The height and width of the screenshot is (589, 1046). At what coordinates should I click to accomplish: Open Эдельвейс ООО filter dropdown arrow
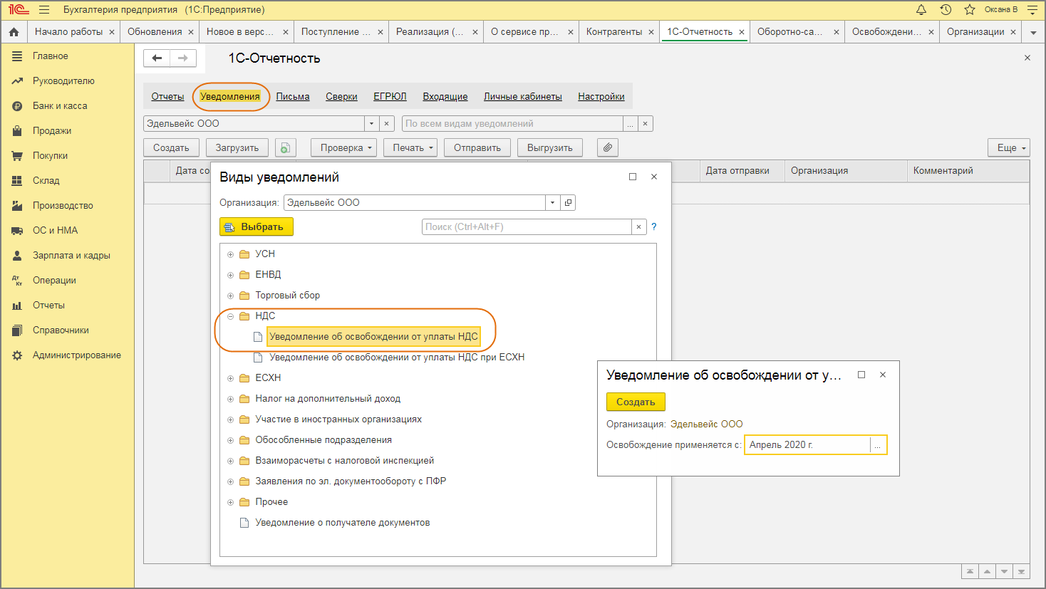(x=371, y=124)
